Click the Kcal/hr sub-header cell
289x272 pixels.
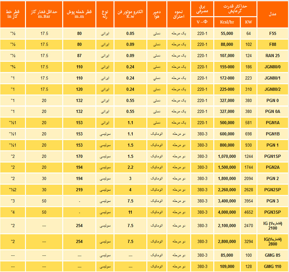pyautogui.click(x=227, y=22)
